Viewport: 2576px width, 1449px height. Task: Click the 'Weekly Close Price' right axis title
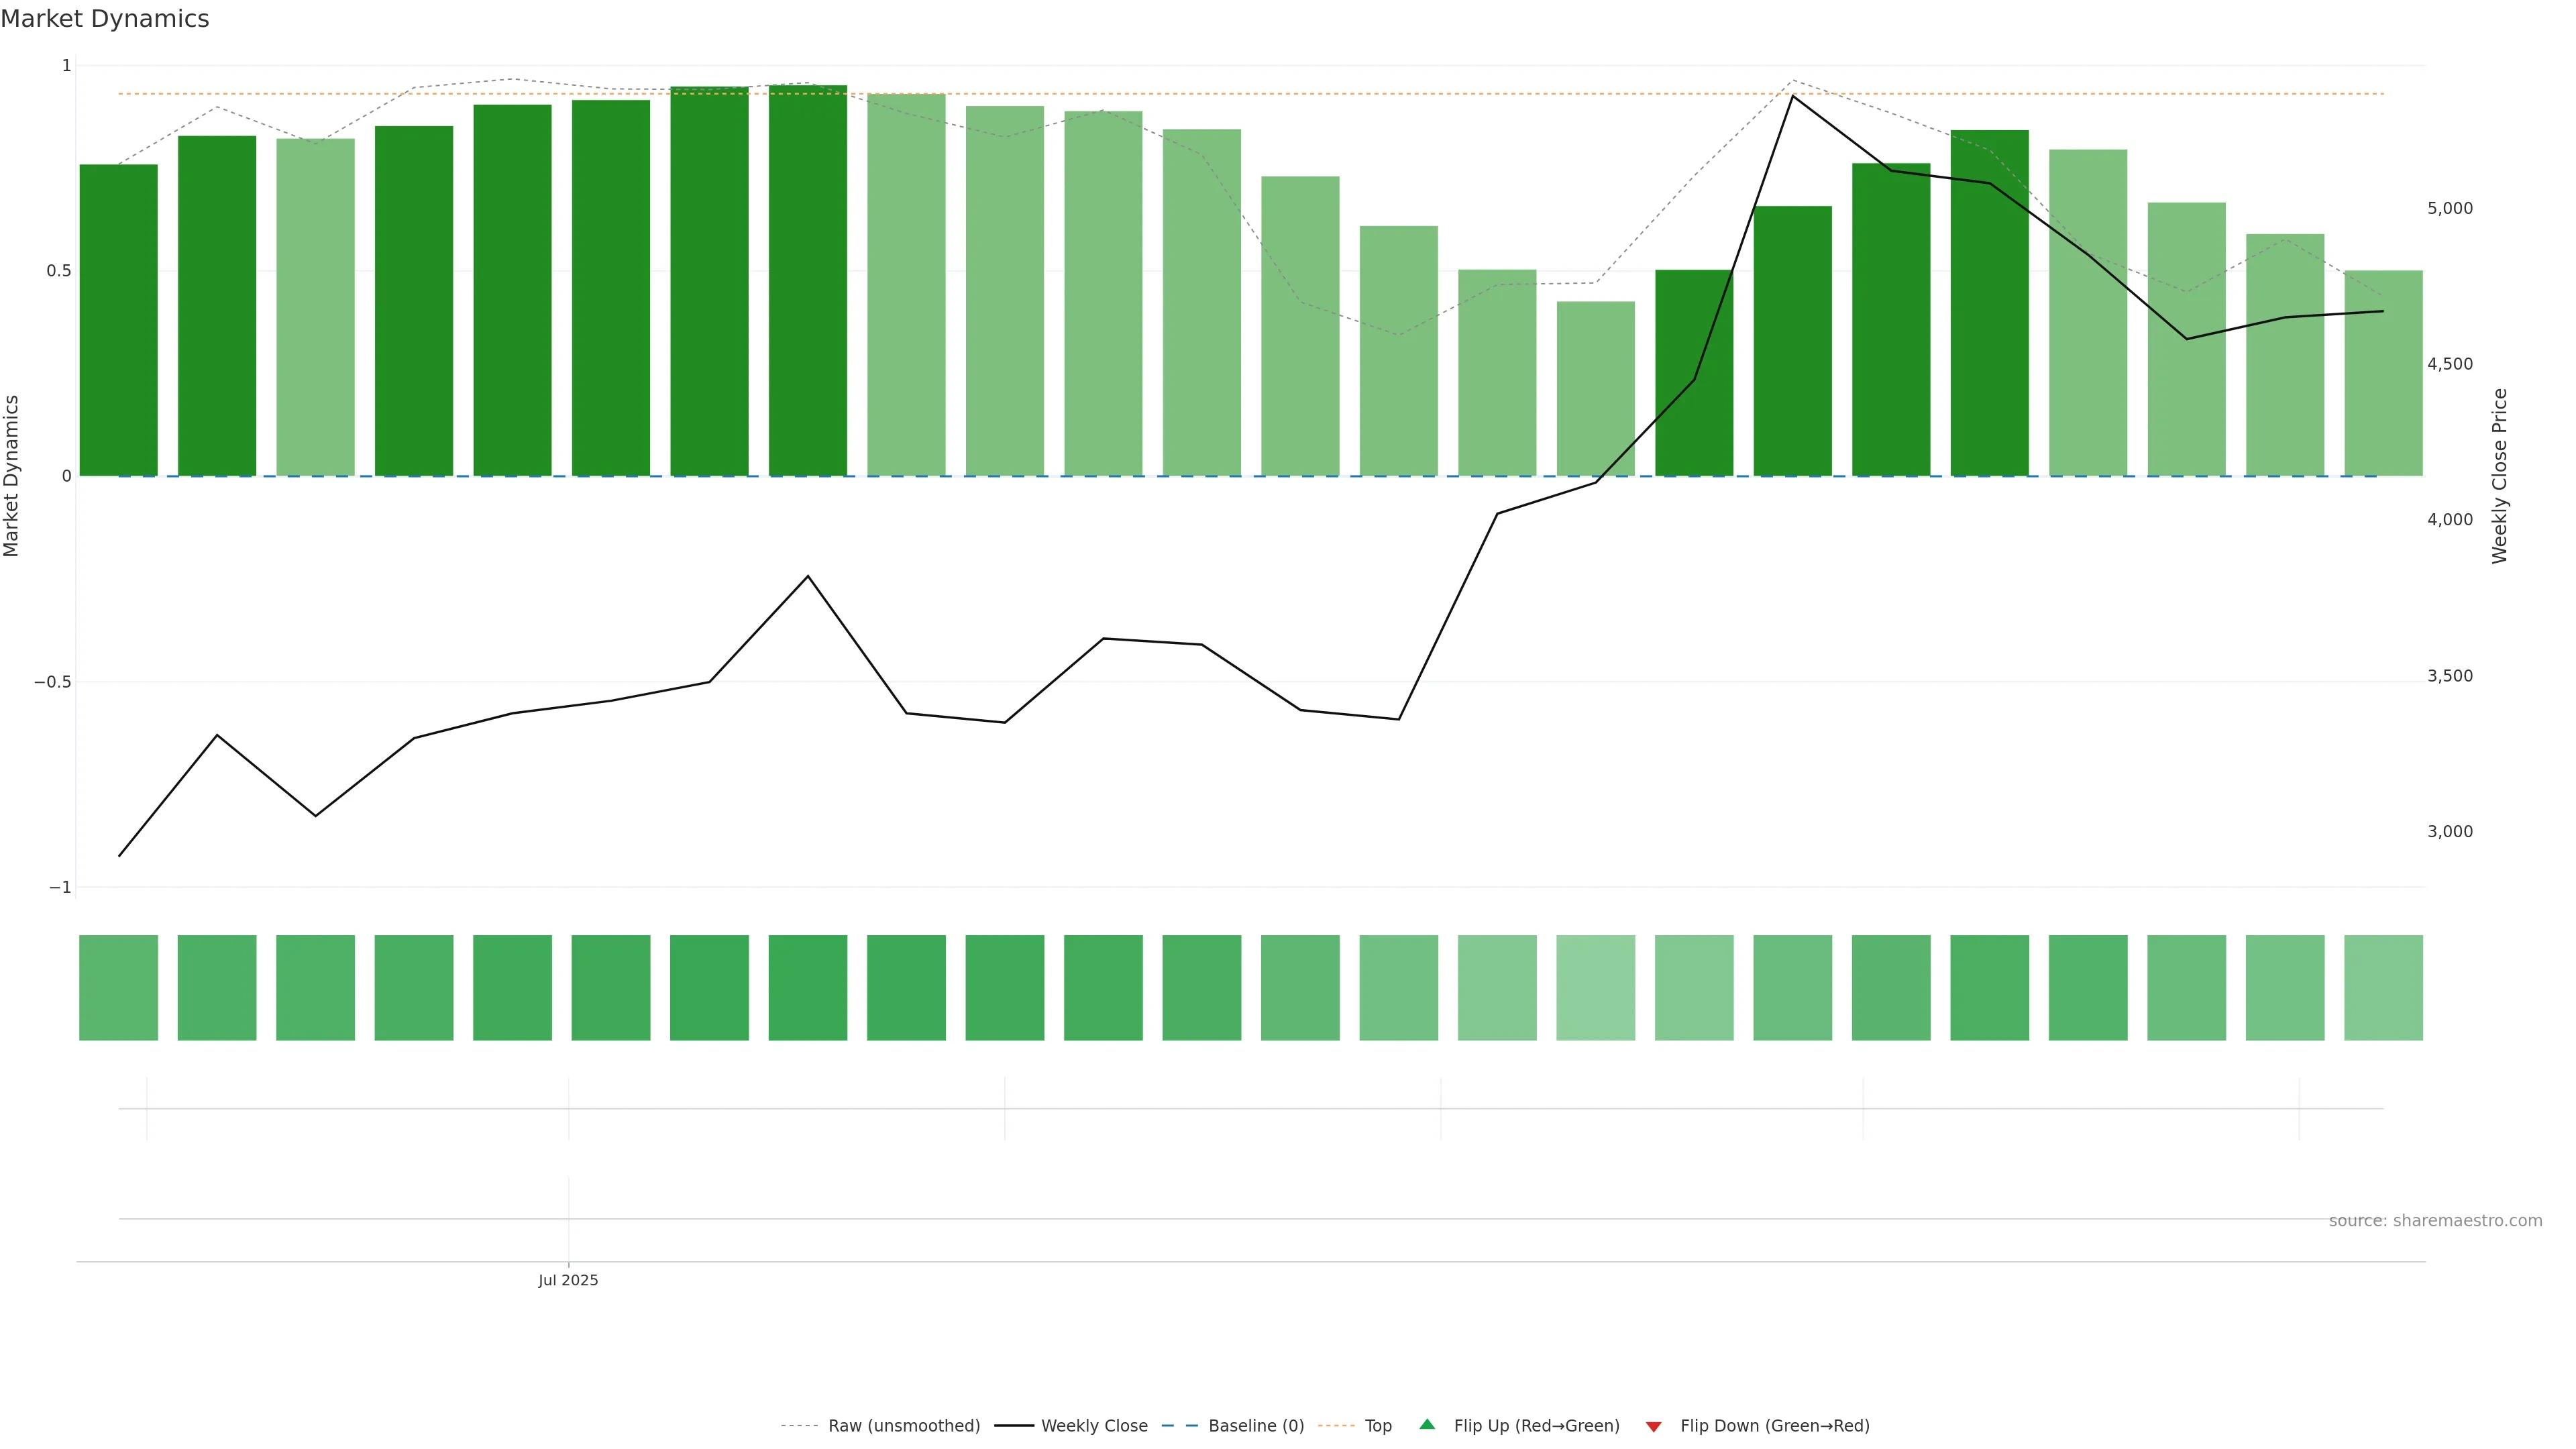point(2499,476)
